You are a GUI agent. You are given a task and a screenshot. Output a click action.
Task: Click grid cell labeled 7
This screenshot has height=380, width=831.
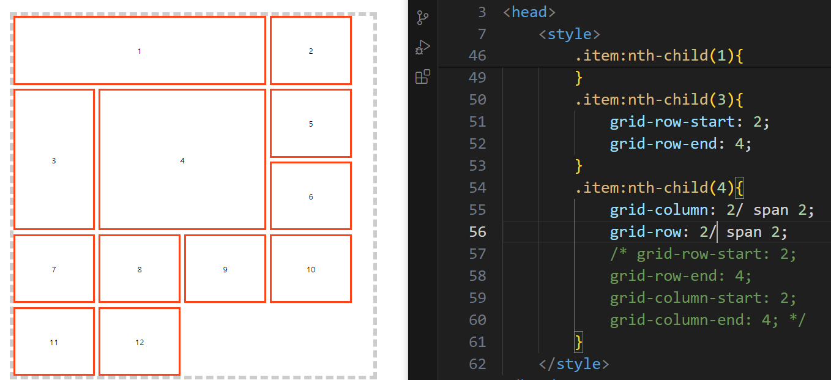[54, 269]
